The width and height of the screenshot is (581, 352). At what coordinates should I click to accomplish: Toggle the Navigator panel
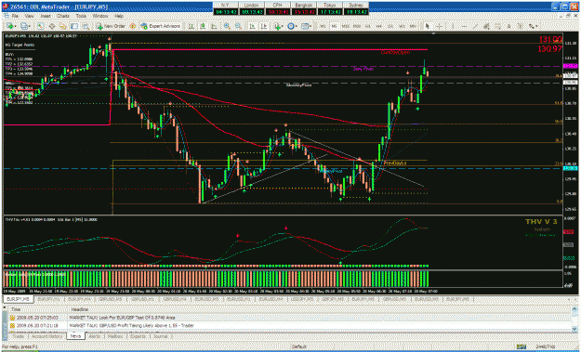[63, 26]
